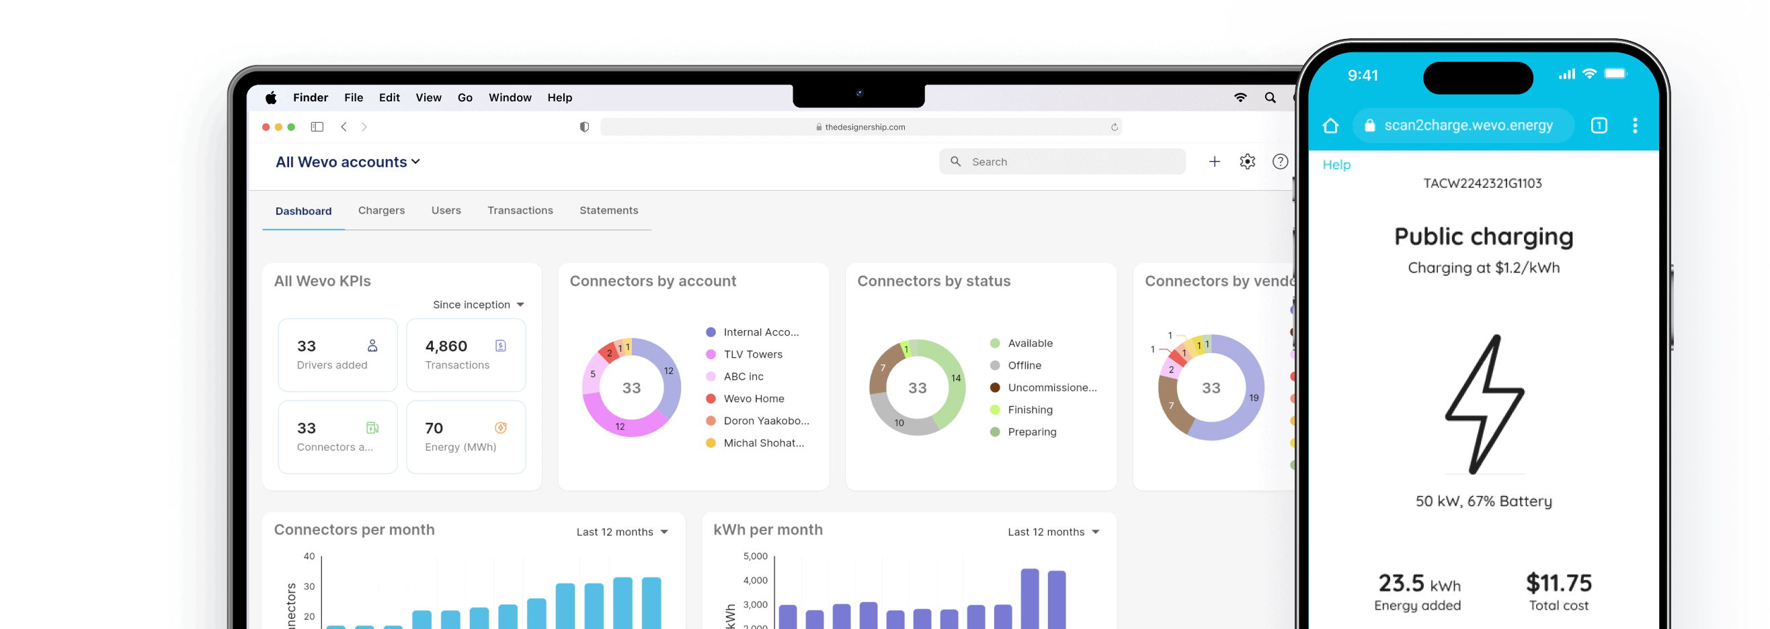The height and width of the screenshot is (629, 1770).
Task: Open the Edit menu
Action: (x=389, y=97)
